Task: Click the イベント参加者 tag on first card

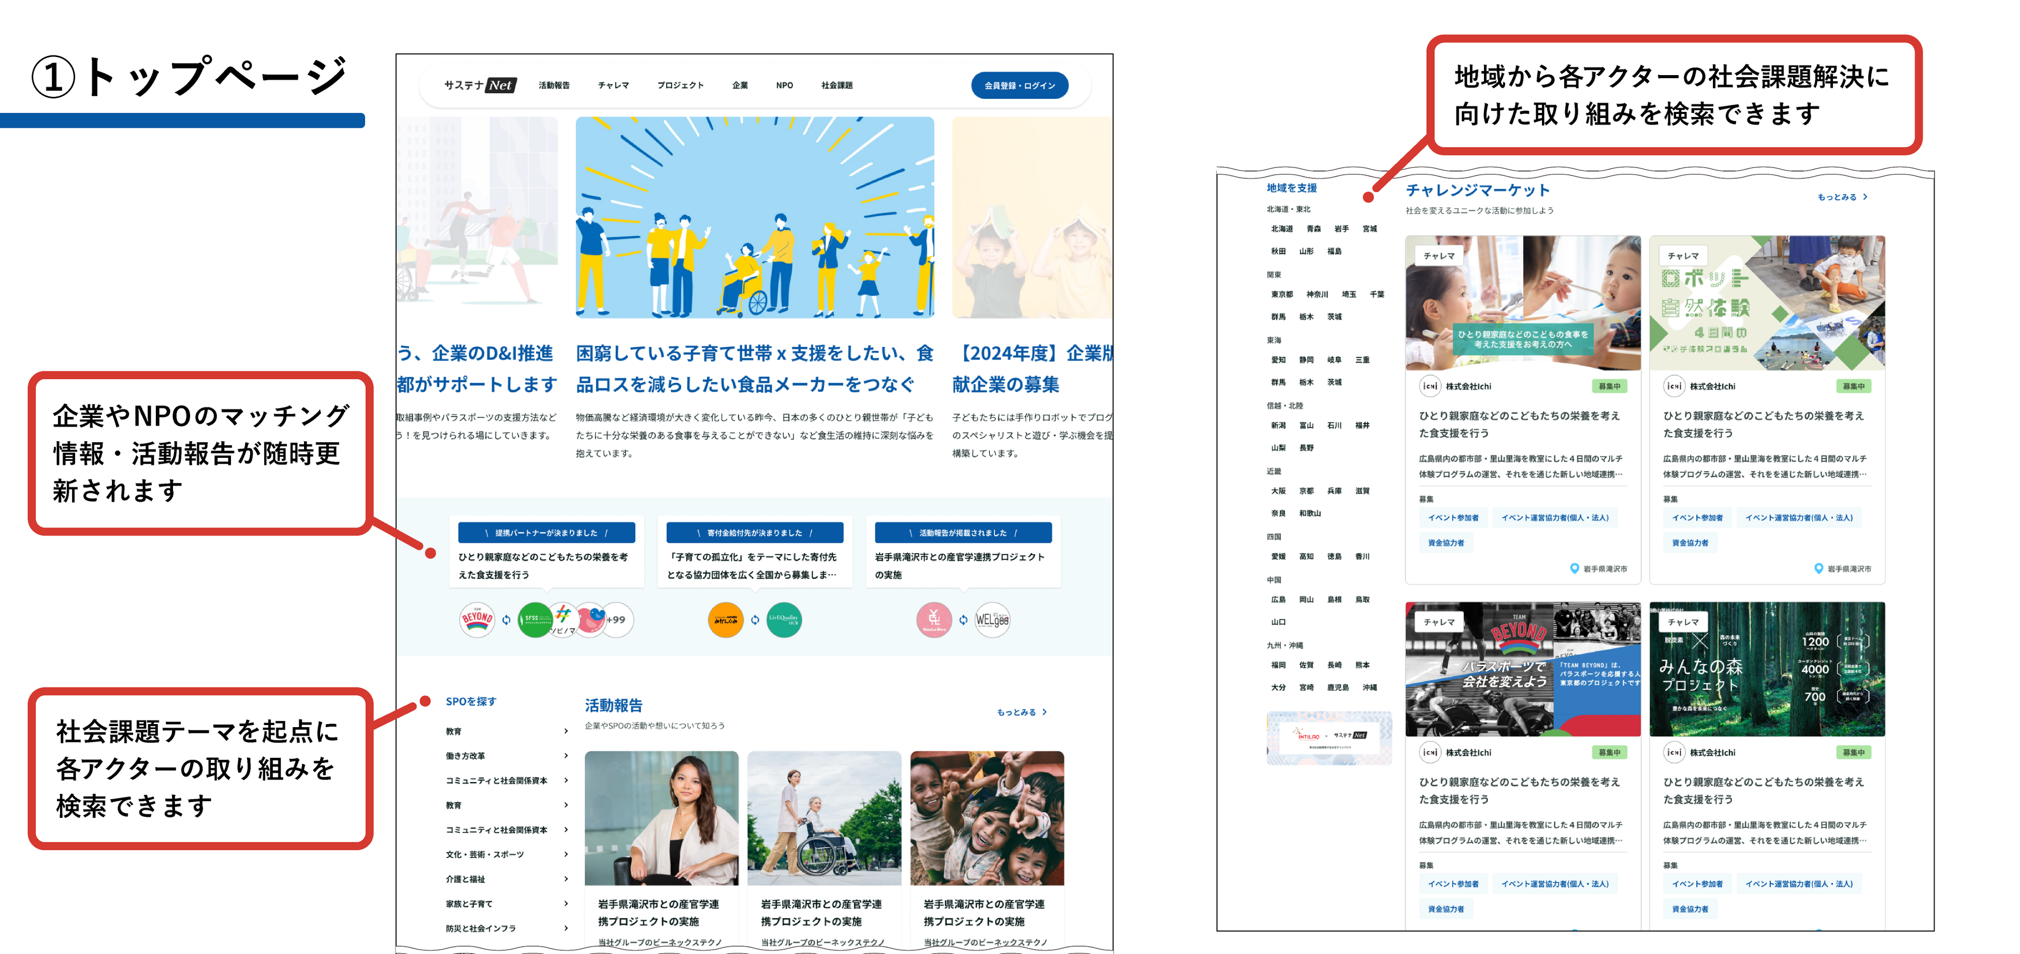Action: point(1453,518)
